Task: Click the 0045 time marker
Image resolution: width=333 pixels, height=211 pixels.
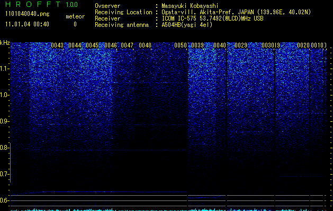Action: pyautogui.click(x=92, y=45)
